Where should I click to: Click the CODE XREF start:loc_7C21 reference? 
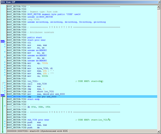(93, 120)
